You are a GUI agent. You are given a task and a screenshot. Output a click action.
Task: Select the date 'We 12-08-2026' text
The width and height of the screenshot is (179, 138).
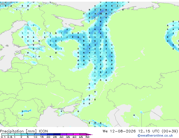tap(119, 131)
